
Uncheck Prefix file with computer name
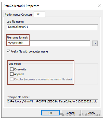pos(8,52)
